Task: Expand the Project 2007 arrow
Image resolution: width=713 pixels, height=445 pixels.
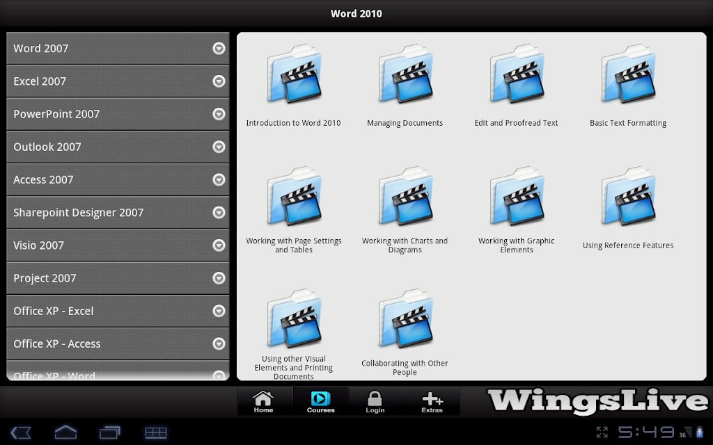Action: 219,278
